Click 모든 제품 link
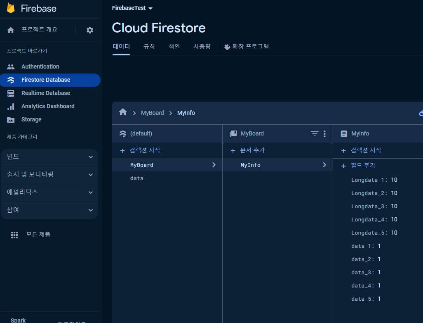423x323 pixels. click(38, 235)
